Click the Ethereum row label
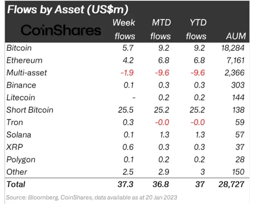The image size is (256, 204). [24, 61]
